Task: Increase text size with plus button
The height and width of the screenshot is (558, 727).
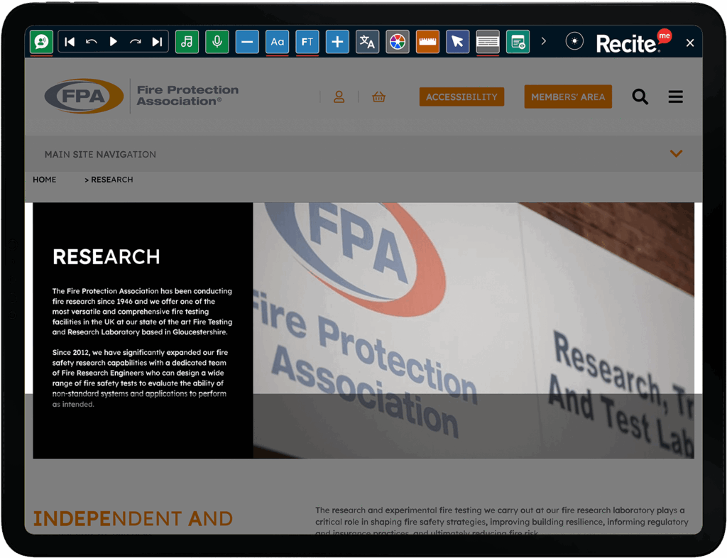Action: [x=337, y=42]
